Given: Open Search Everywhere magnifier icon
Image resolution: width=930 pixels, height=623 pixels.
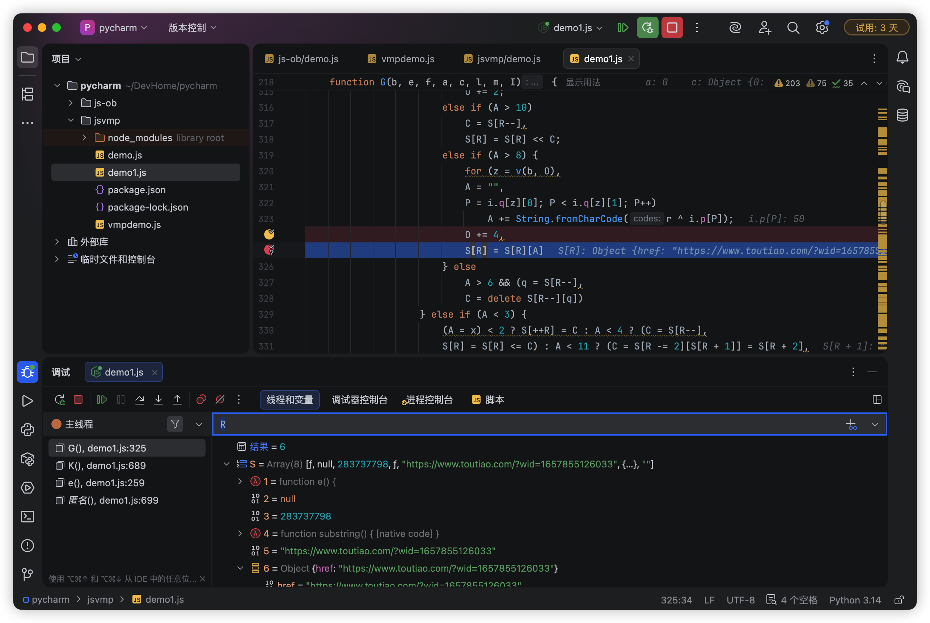Looking at the screenshot, I should tap(793, 28).
